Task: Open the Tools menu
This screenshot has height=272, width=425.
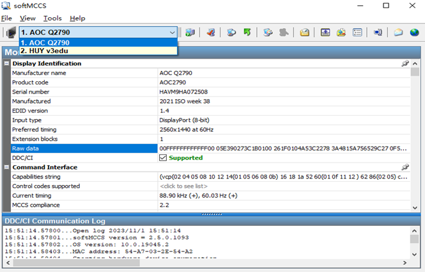Action: point(52,18)
